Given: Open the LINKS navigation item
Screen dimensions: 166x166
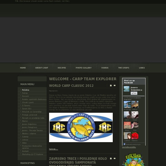Looking at the screenshot, I should 142,68.
